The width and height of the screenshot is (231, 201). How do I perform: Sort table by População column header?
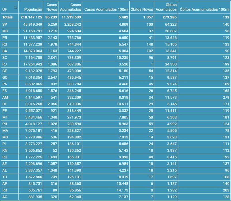point(31,10)
